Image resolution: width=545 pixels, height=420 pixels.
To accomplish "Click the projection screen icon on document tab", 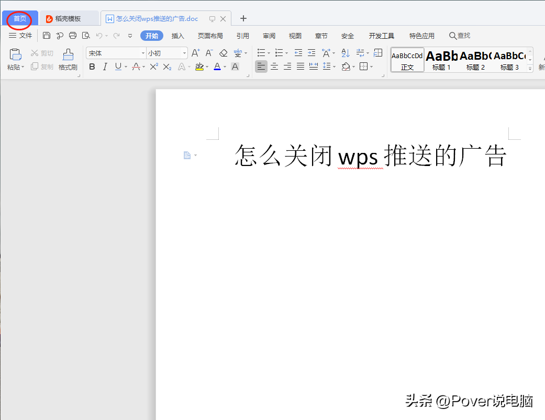I will pyautogui.click(x=212, y=19).
